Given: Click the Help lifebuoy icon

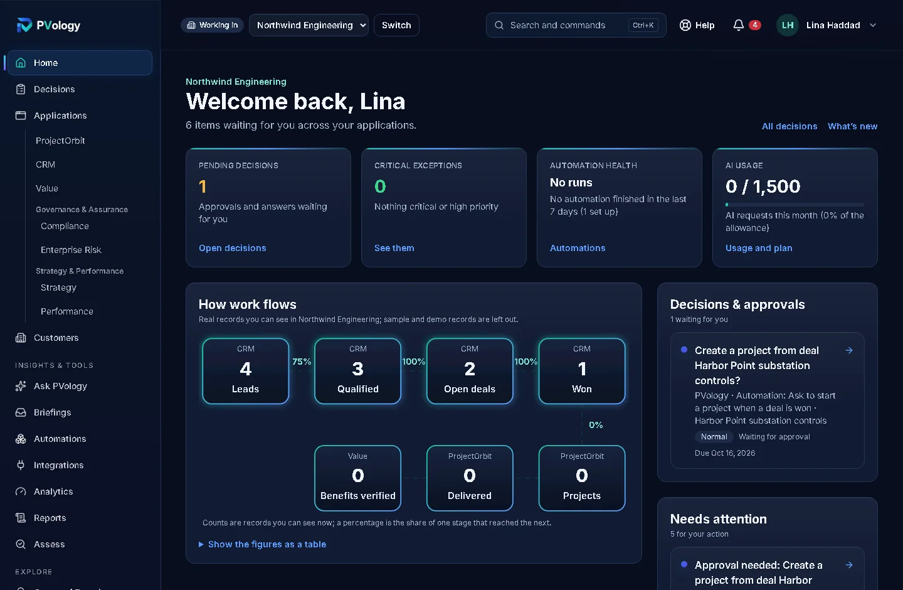Looking at the screenshot, I should click(x=685, y=25).
